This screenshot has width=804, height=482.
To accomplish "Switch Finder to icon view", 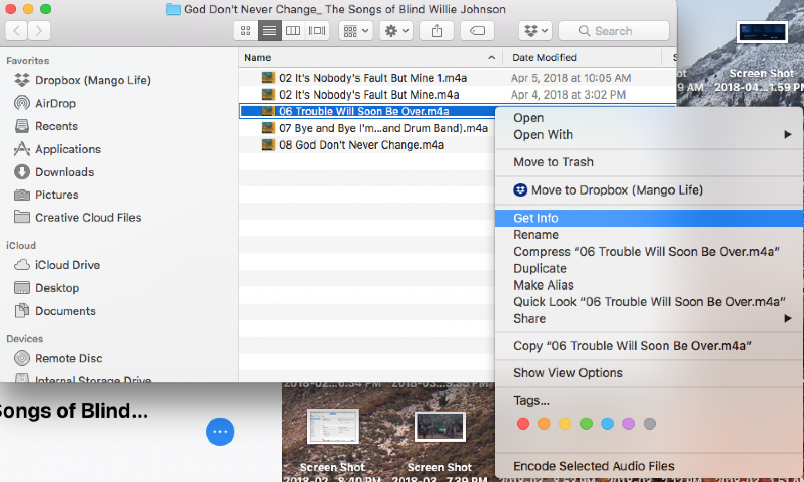I will click(246, 31).
